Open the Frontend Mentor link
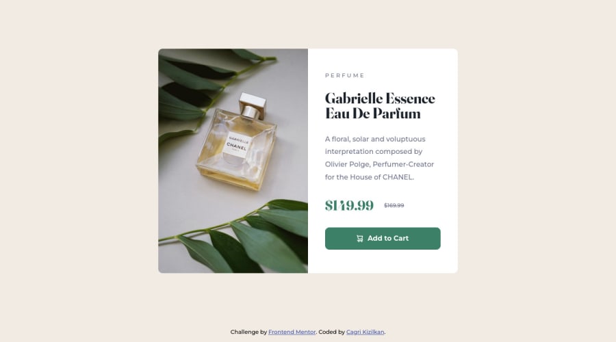 point(292,332)
